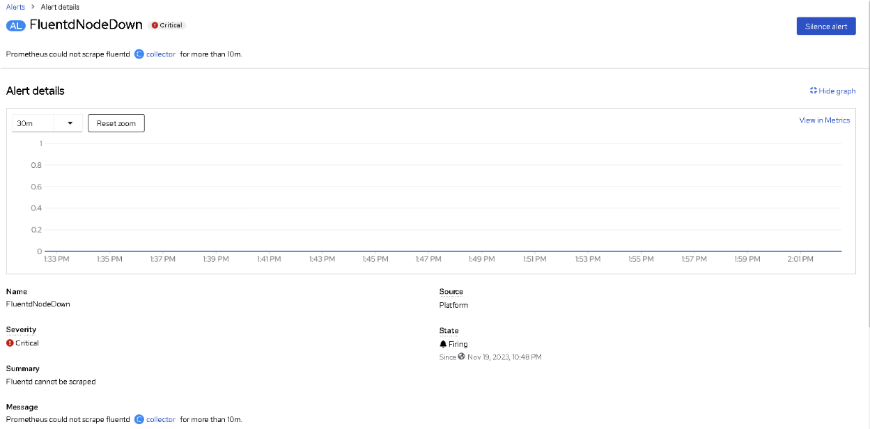
Task: Click the Source label with dotted underline
Action: click(x=451, y=292)
